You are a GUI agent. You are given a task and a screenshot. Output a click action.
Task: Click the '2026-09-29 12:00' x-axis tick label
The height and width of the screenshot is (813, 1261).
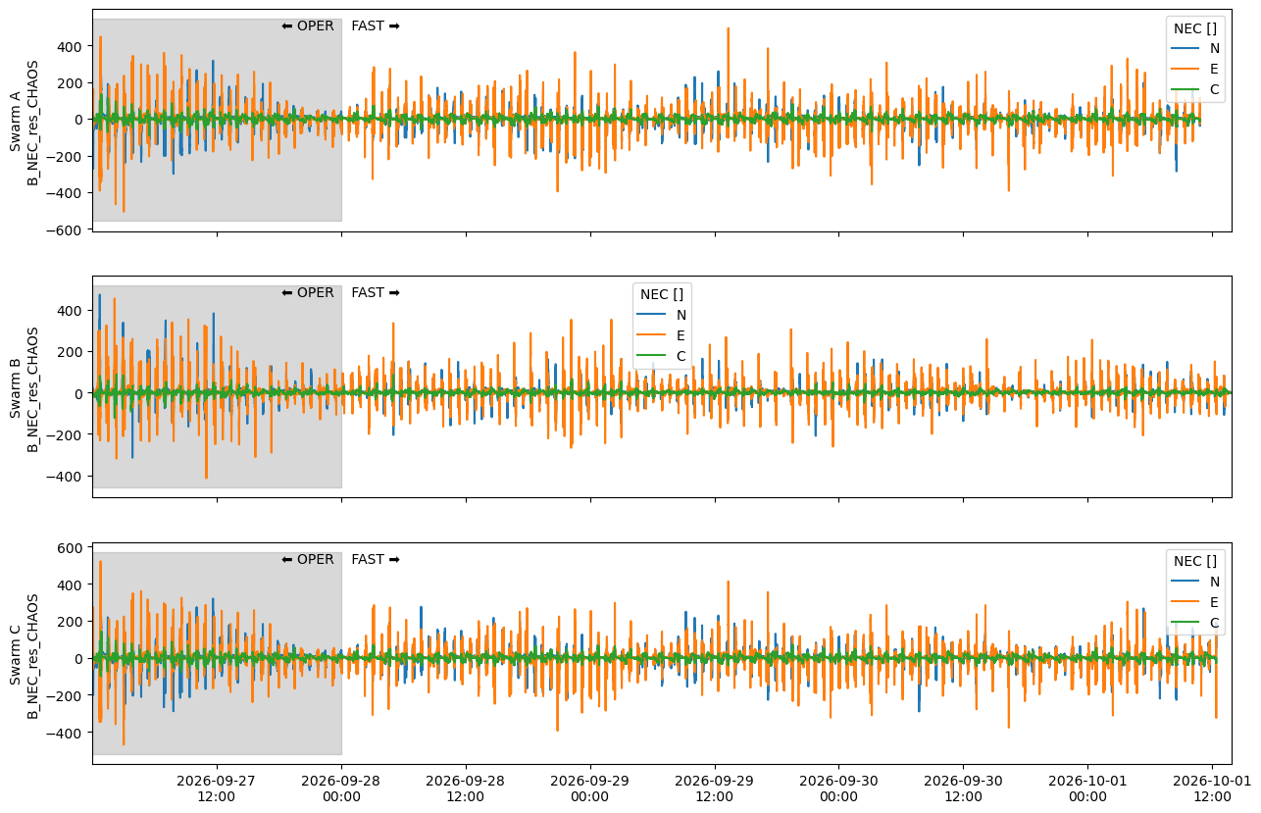coord(714,788)
